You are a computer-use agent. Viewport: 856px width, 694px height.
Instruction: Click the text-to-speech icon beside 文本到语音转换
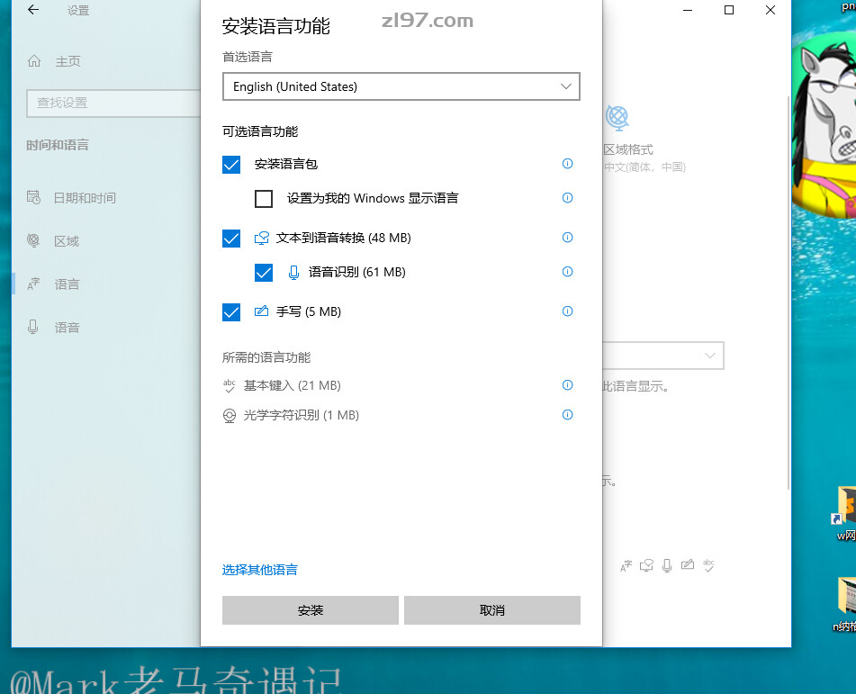(262, 238)
